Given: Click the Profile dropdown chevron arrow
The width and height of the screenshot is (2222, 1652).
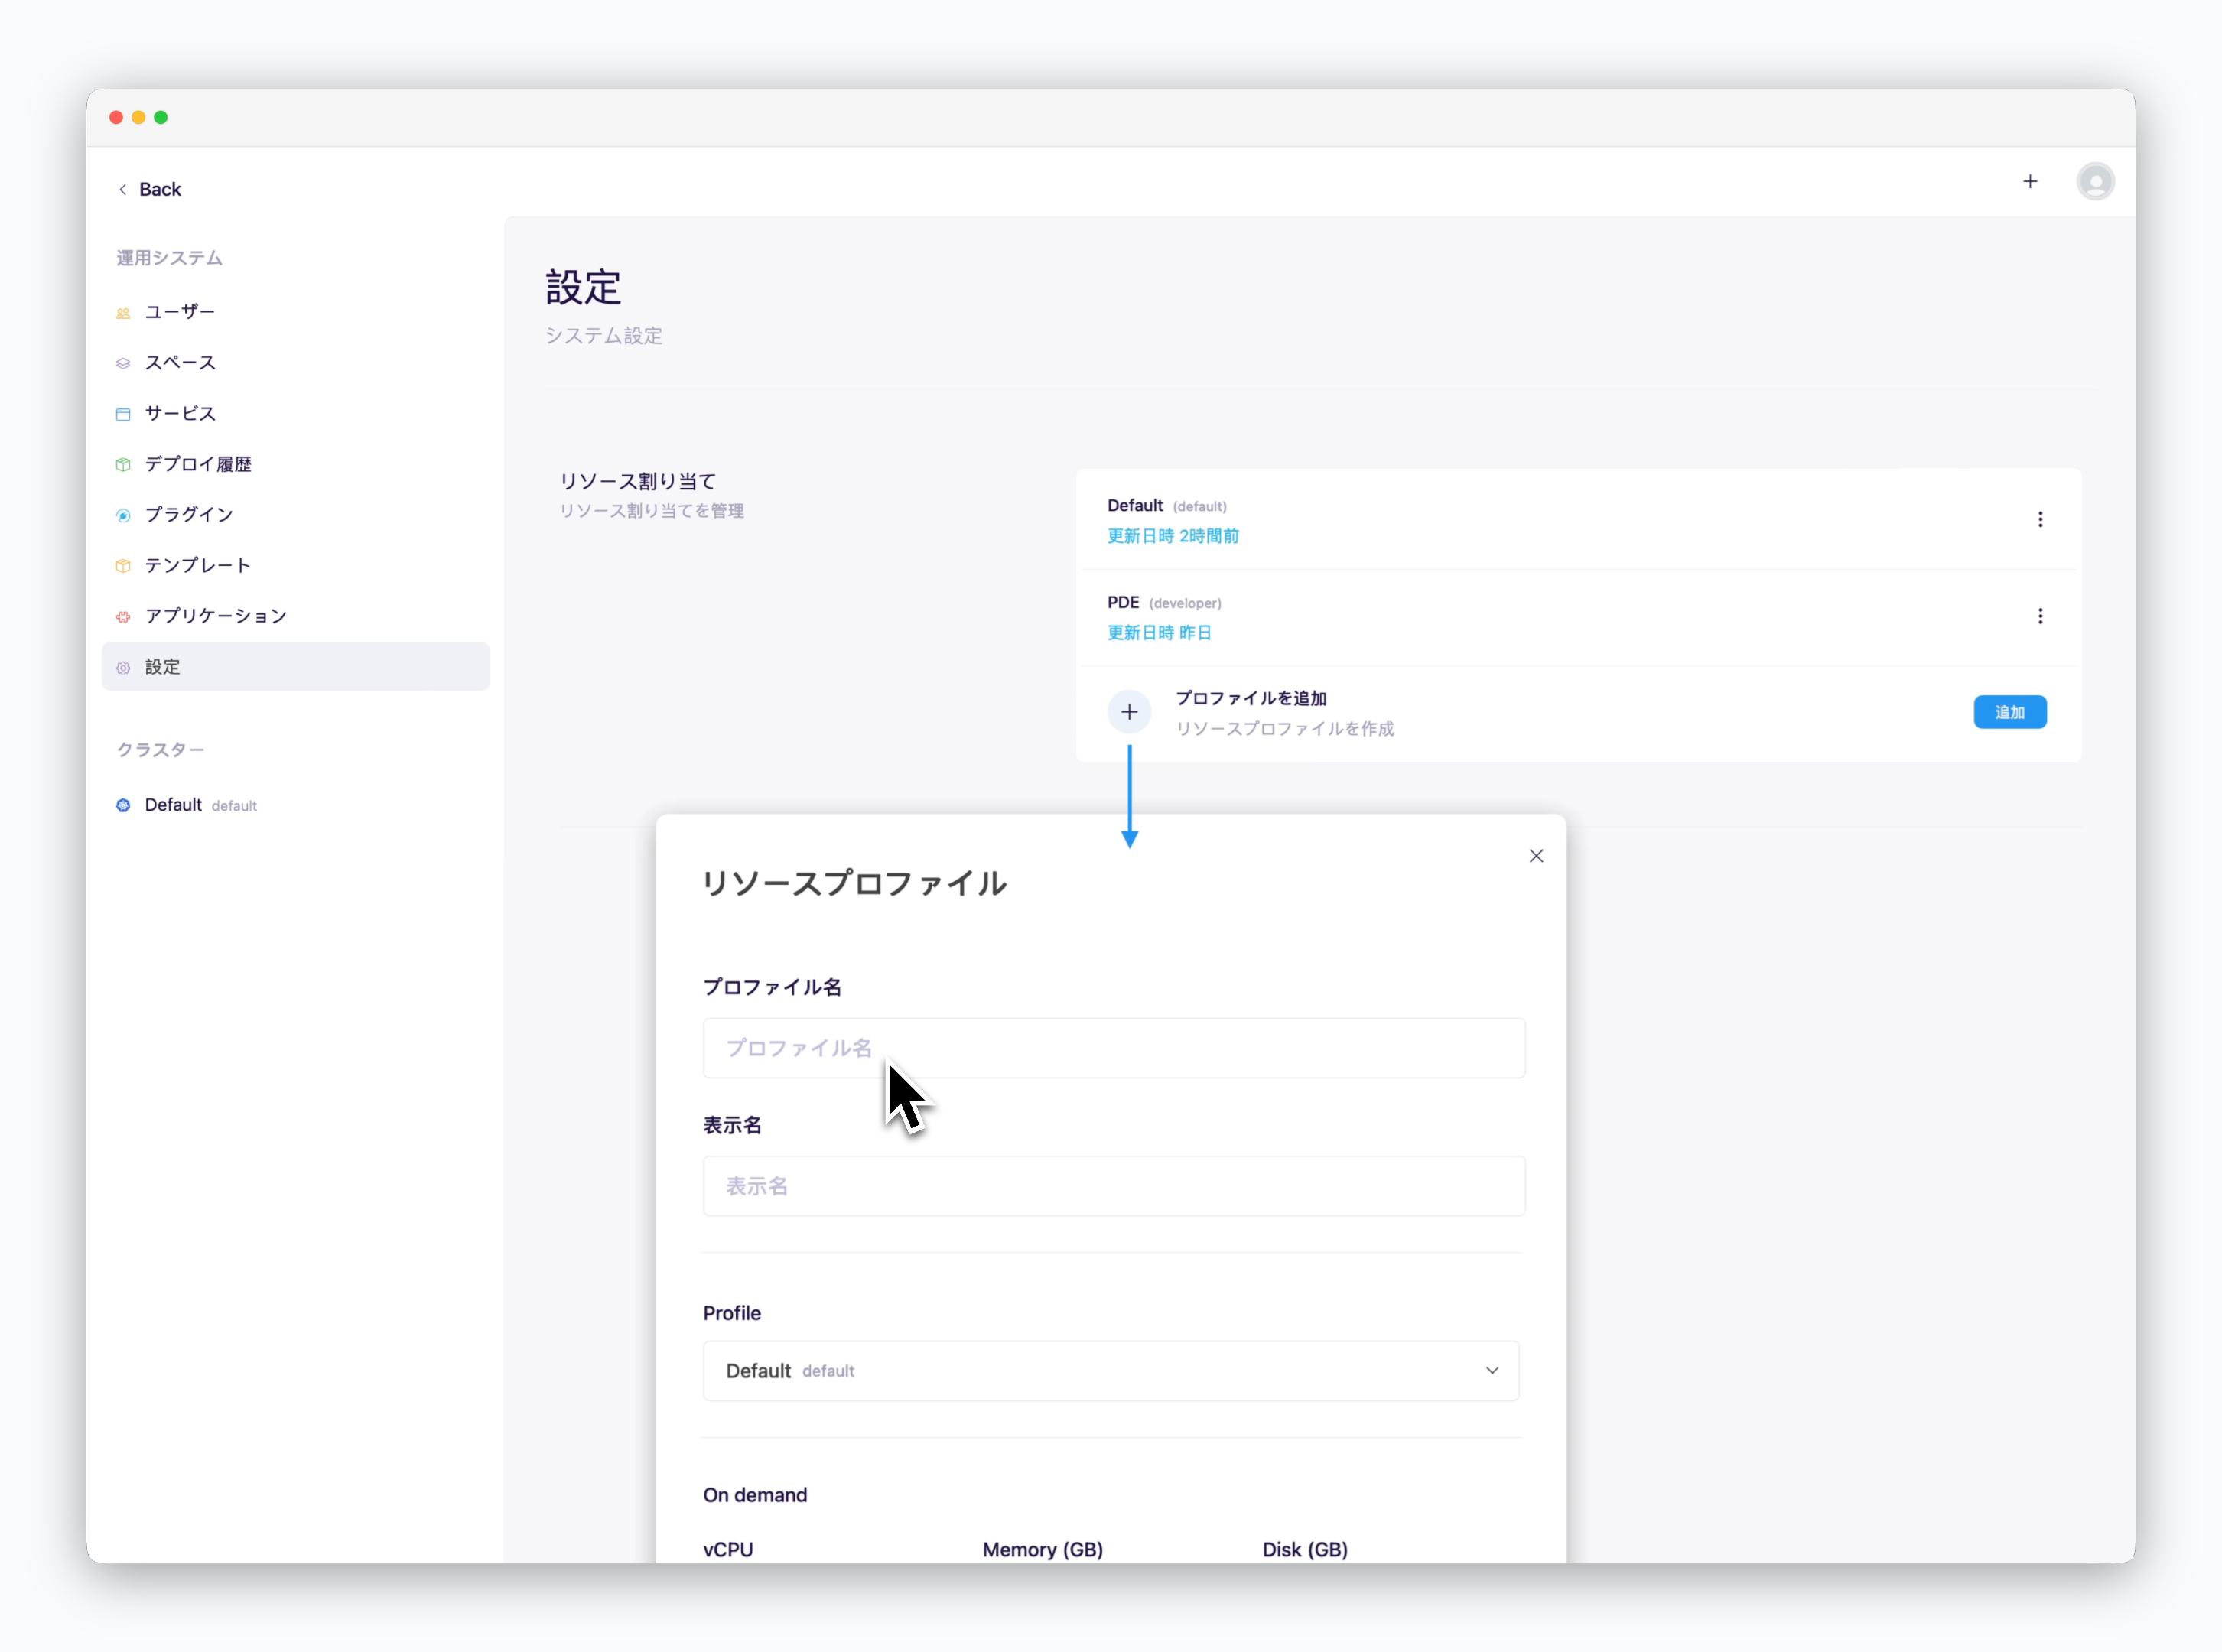Looking at the screenshot, I should (1491, 1371).
